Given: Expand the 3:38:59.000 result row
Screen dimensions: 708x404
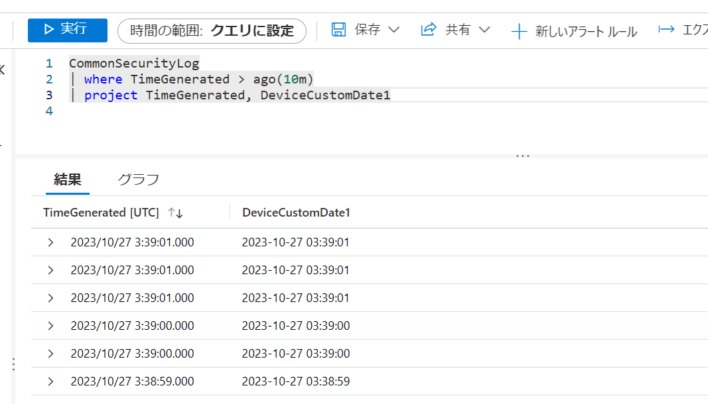Looking at the screenshot, I should pyautogui.click(x=50, y=381).
